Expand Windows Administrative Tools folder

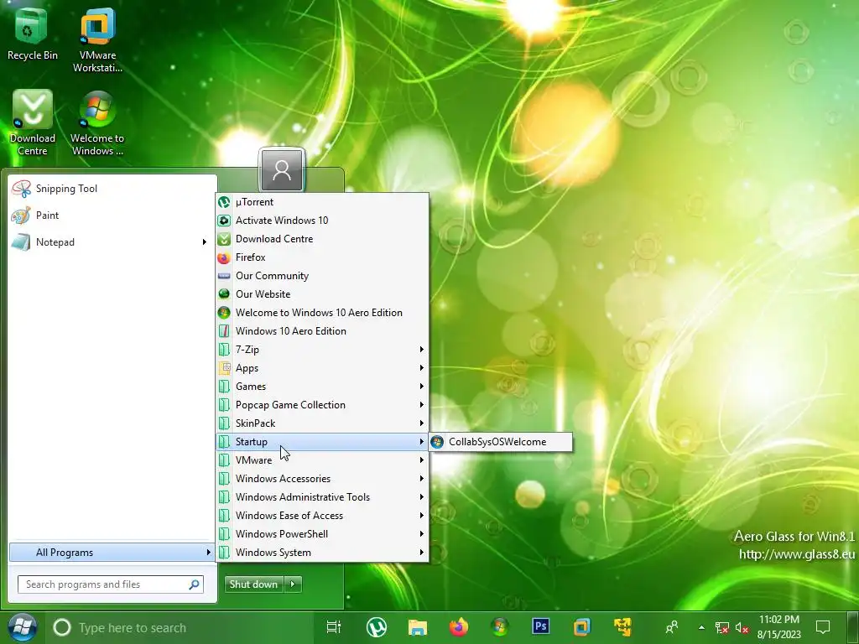tap(322, 496)
